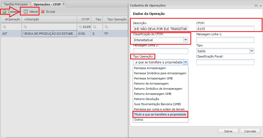Sort by idOperação column header
263x138 pixels.
click(11, 19)
